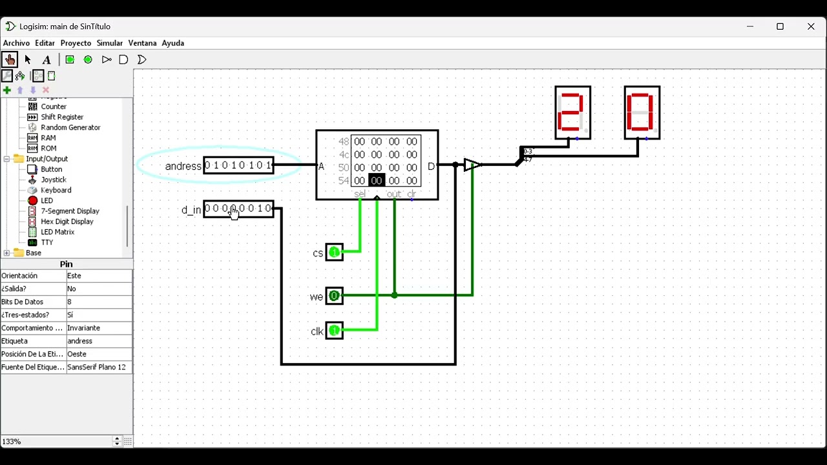Open the Archivo menu
This screenshot has width=827, height=465.
click(16, 43)
